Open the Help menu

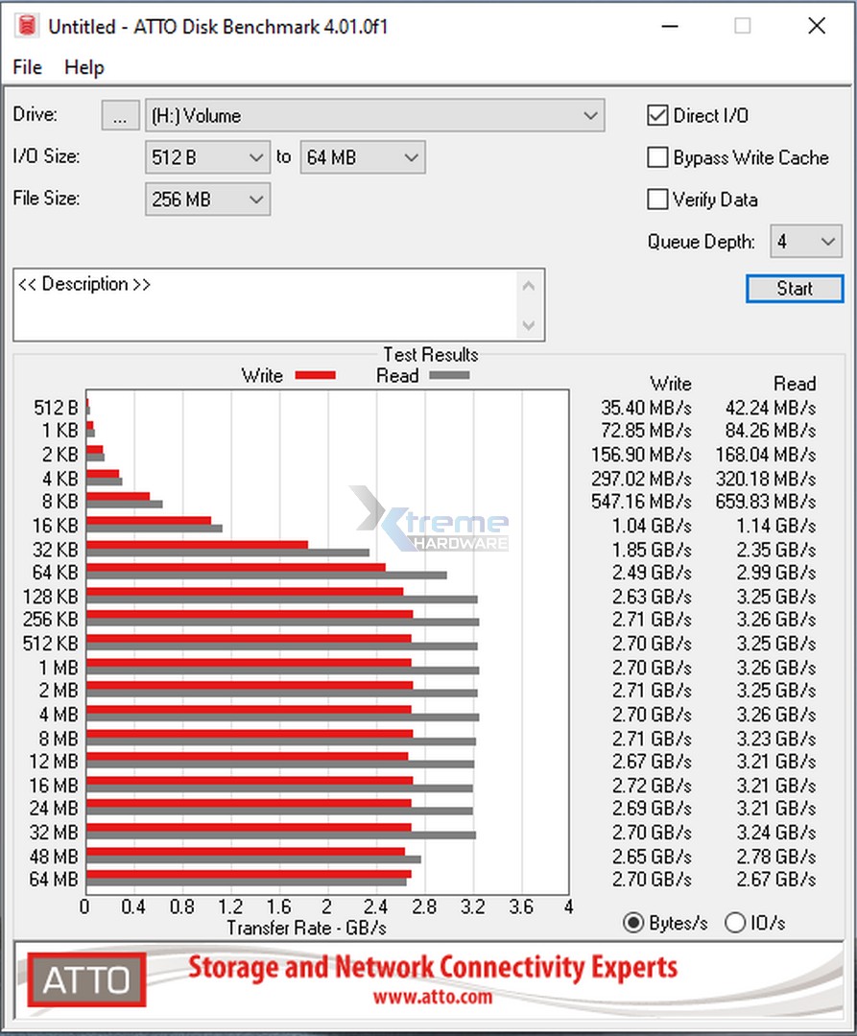pos(84,67)
